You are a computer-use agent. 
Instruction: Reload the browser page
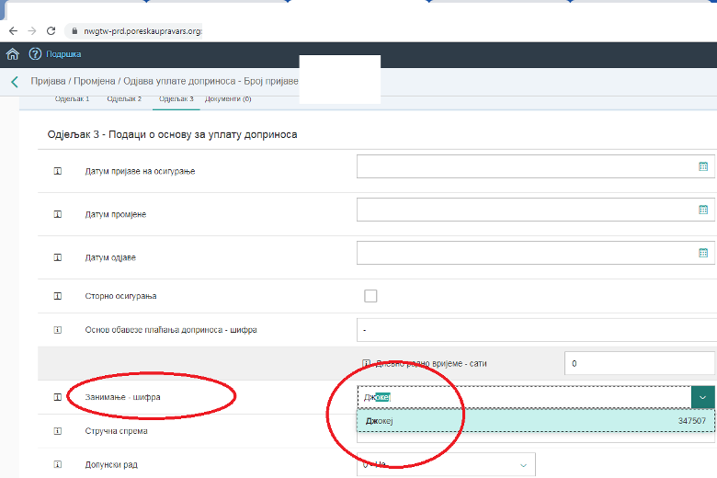pyautogui.click(x=51, y=30)
